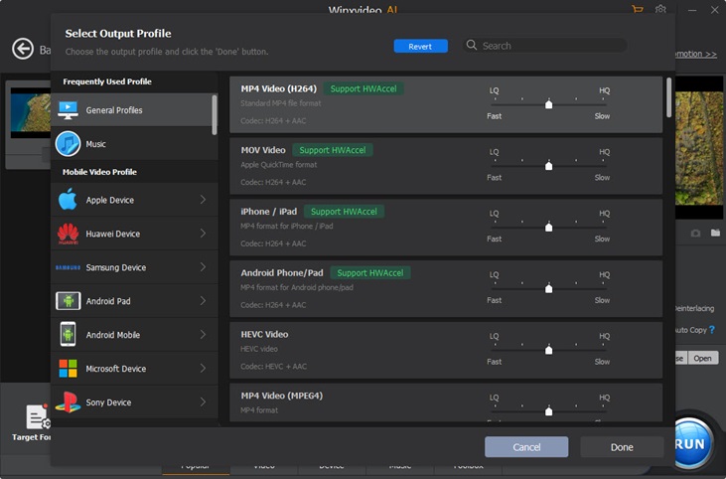Image resolution: width=726 pixels, height=479 pixels.
Task: Open the Microsoft Device category
Action: pos(134,369)
